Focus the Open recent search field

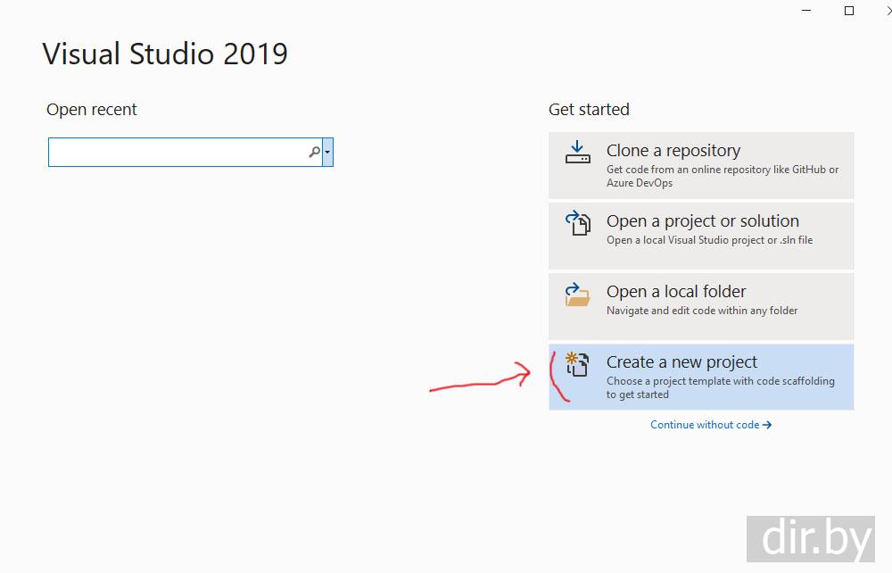(x=178, y=153)
